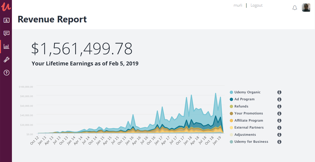This screenshot has width=315, height=162.
Task: Toggle the Your Promotions legend series
Action: 246,113
